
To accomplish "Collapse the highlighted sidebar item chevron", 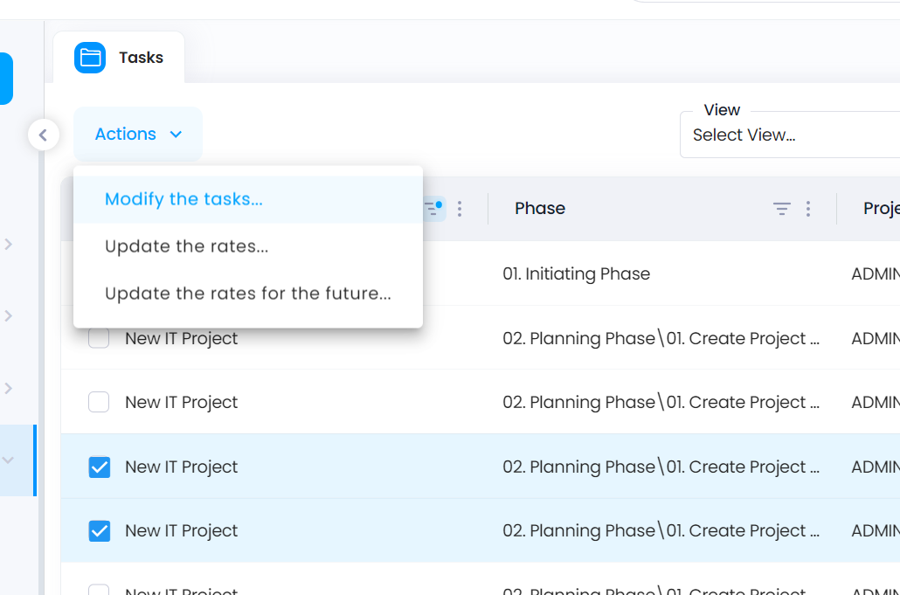I will (x=9, y=460).
